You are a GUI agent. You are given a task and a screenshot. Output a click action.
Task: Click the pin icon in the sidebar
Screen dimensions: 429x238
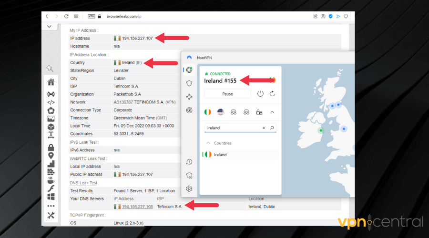click(50, 68)
